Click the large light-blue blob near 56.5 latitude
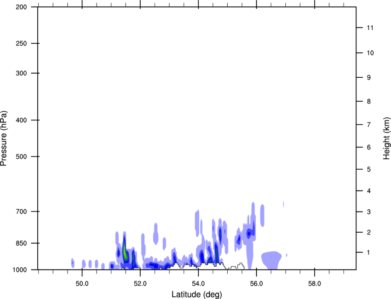The image size is (391, 299). [271, 260]
